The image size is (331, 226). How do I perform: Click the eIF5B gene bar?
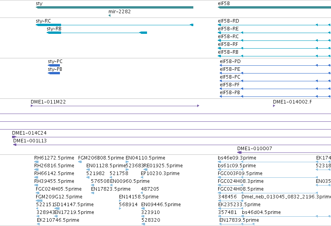[x=274, y=7]
